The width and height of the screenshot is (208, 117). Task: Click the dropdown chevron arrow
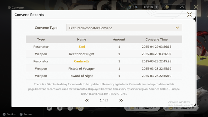pyautogui.click(x=177, y=28)
